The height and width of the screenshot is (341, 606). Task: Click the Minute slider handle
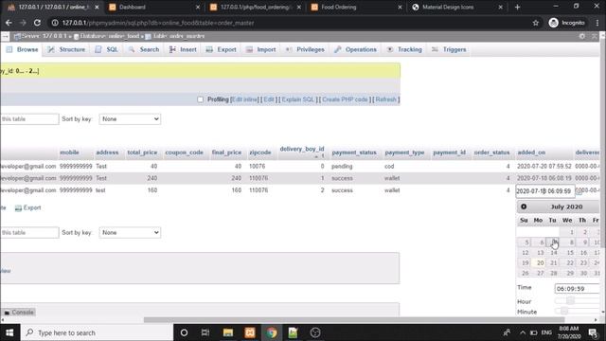click(564, 311)
